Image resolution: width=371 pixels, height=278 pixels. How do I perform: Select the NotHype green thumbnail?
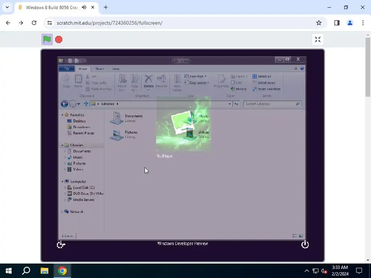coord(183,124)
